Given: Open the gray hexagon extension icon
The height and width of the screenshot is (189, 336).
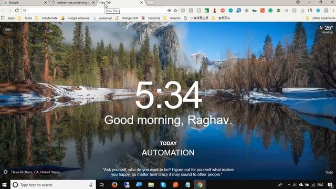Looking at the screenshot, I should tap(246, 10).
